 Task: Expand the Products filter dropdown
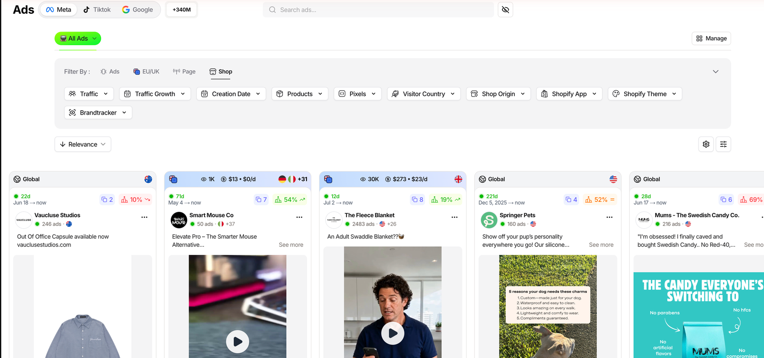(x=300, y=94)
